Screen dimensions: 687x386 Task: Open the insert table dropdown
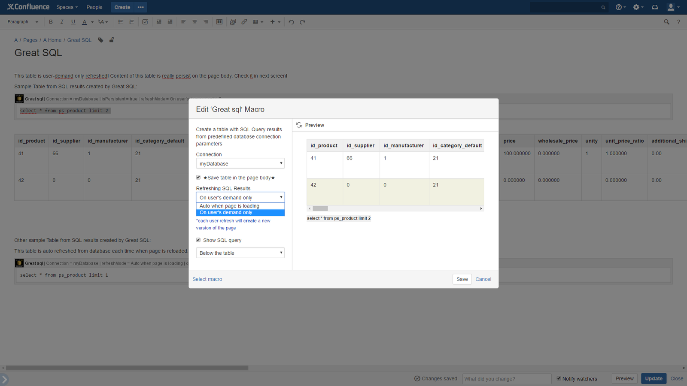[258, 22]
